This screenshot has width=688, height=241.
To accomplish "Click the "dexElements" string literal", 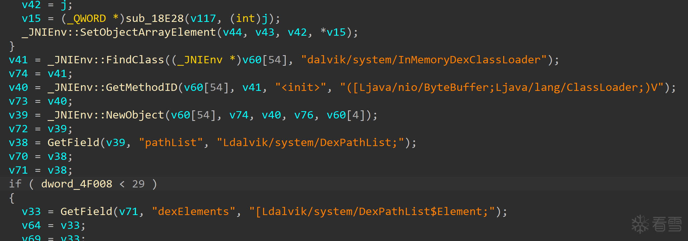I will 194,212.
